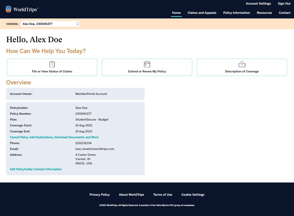
Task: Open About WorldTrips in the footer
Action: tap(131, 194)
